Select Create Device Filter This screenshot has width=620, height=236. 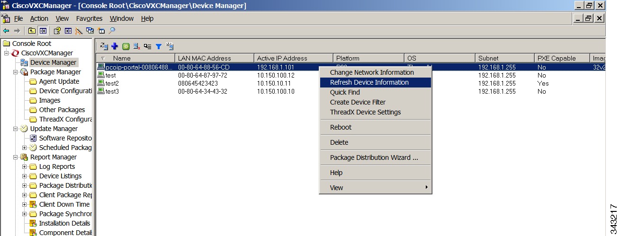pos(376,102)
